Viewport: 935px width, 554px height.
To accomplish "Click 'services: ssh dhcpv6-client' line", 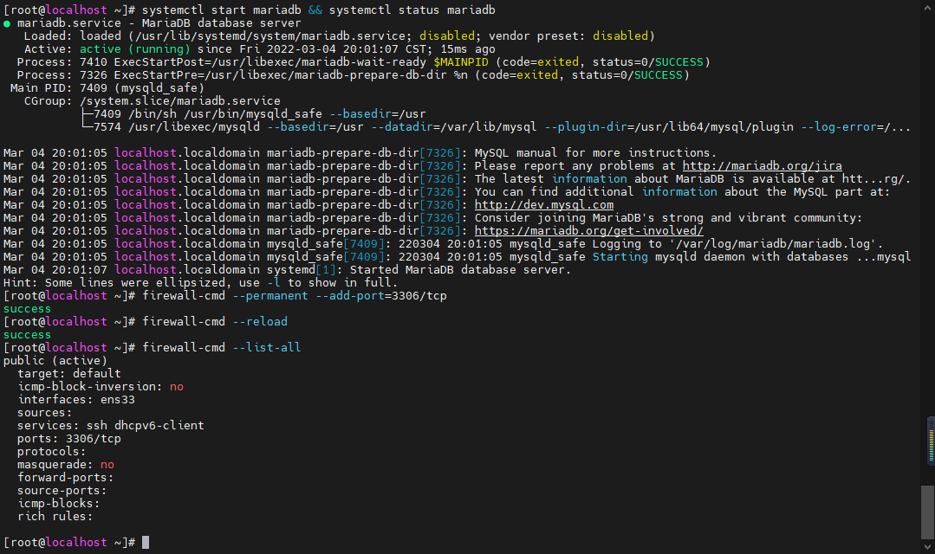I will click(x=111, y=425).
